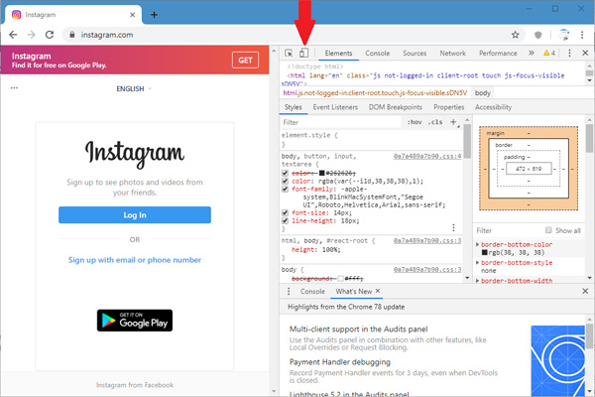Expand the border-bottom-color computed property
This screenshot has height=397, width=595.
[477, 245]
